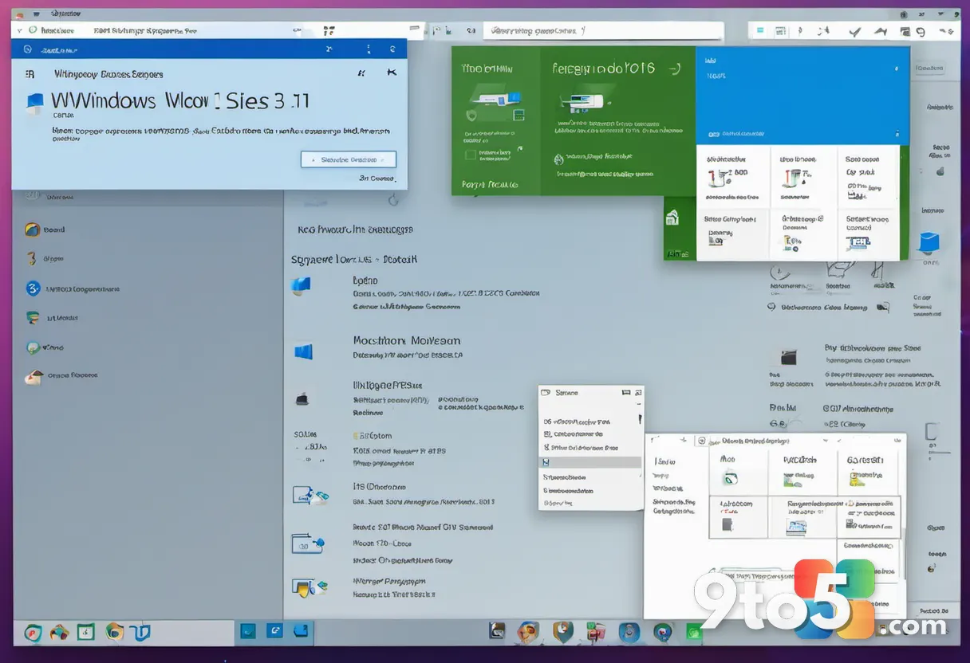The width and height of the screenshot is (970, 663).
Task: Click the green square icon in the taskbar's left group
Action: pos(85,632)
